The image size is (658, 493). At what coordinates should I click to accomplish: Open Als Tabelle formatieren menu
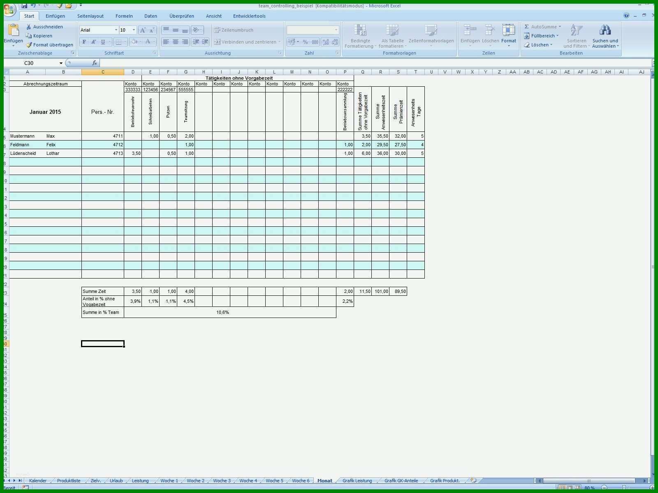[x=393, y=36]
